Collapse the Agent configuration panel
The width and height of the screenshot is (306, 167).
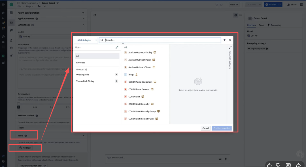coord(83,13)
